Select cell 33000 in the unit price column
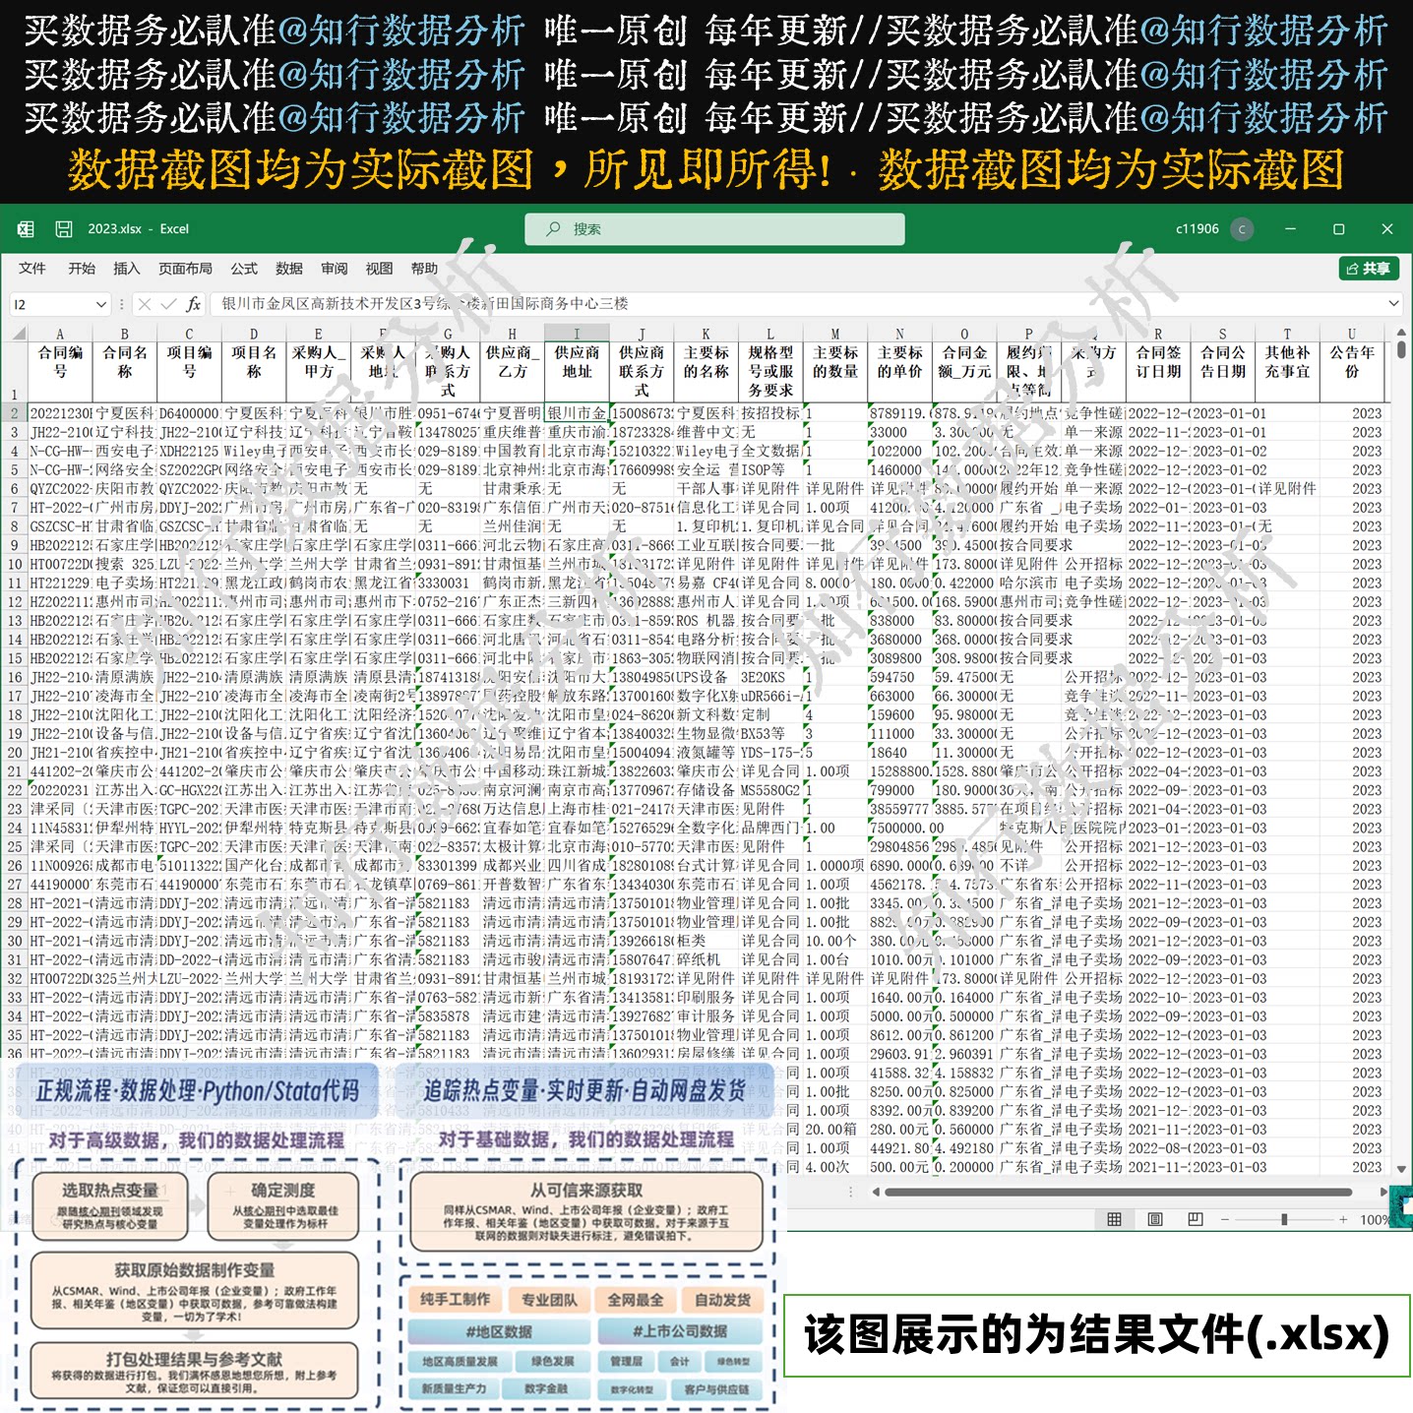1413x1413 pixels. 899,433
